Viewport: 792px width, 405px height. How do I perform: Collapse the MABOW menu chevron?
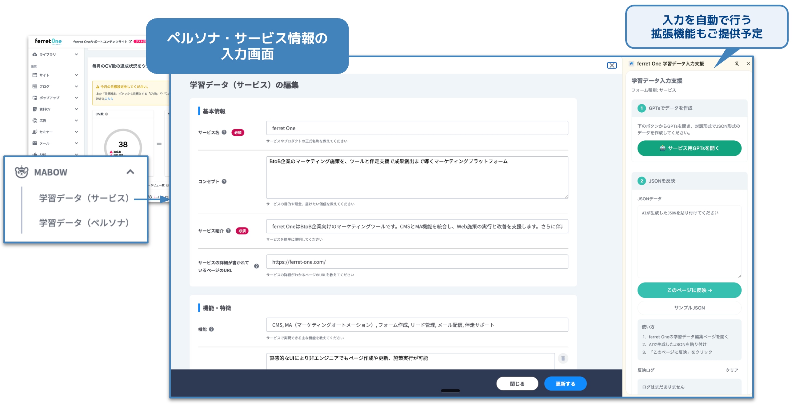coord(130,172)
